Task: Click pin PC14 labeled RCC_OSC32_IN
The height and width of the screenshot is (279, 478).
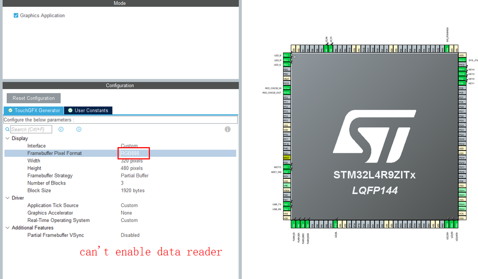Action: [x=286, y=88]
